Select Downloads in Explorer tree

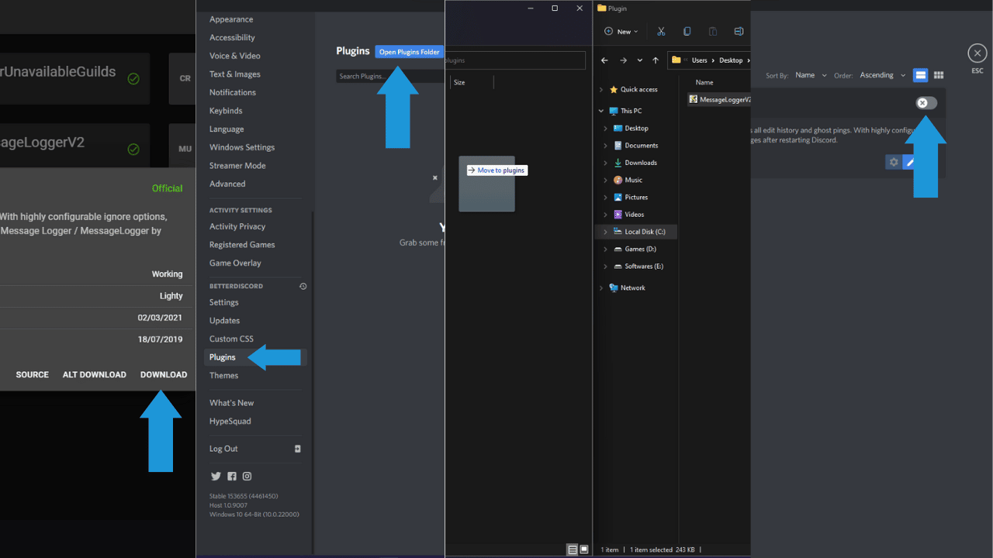641,163
